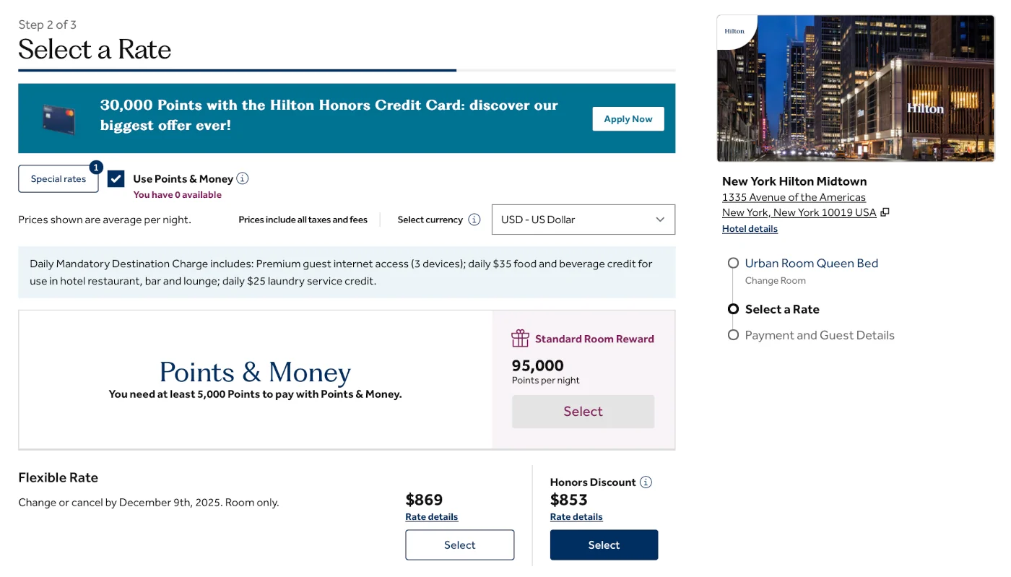Screen dimensions: 1011x577
Task: Click the 1335 Avenue of the Americas address link
Action: (x=794, y=197)
